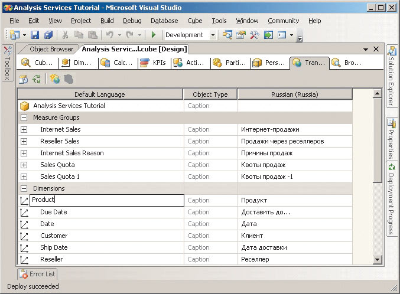Click the Delete Translation gray icon
400x294 pixels.
coord(69,79)
